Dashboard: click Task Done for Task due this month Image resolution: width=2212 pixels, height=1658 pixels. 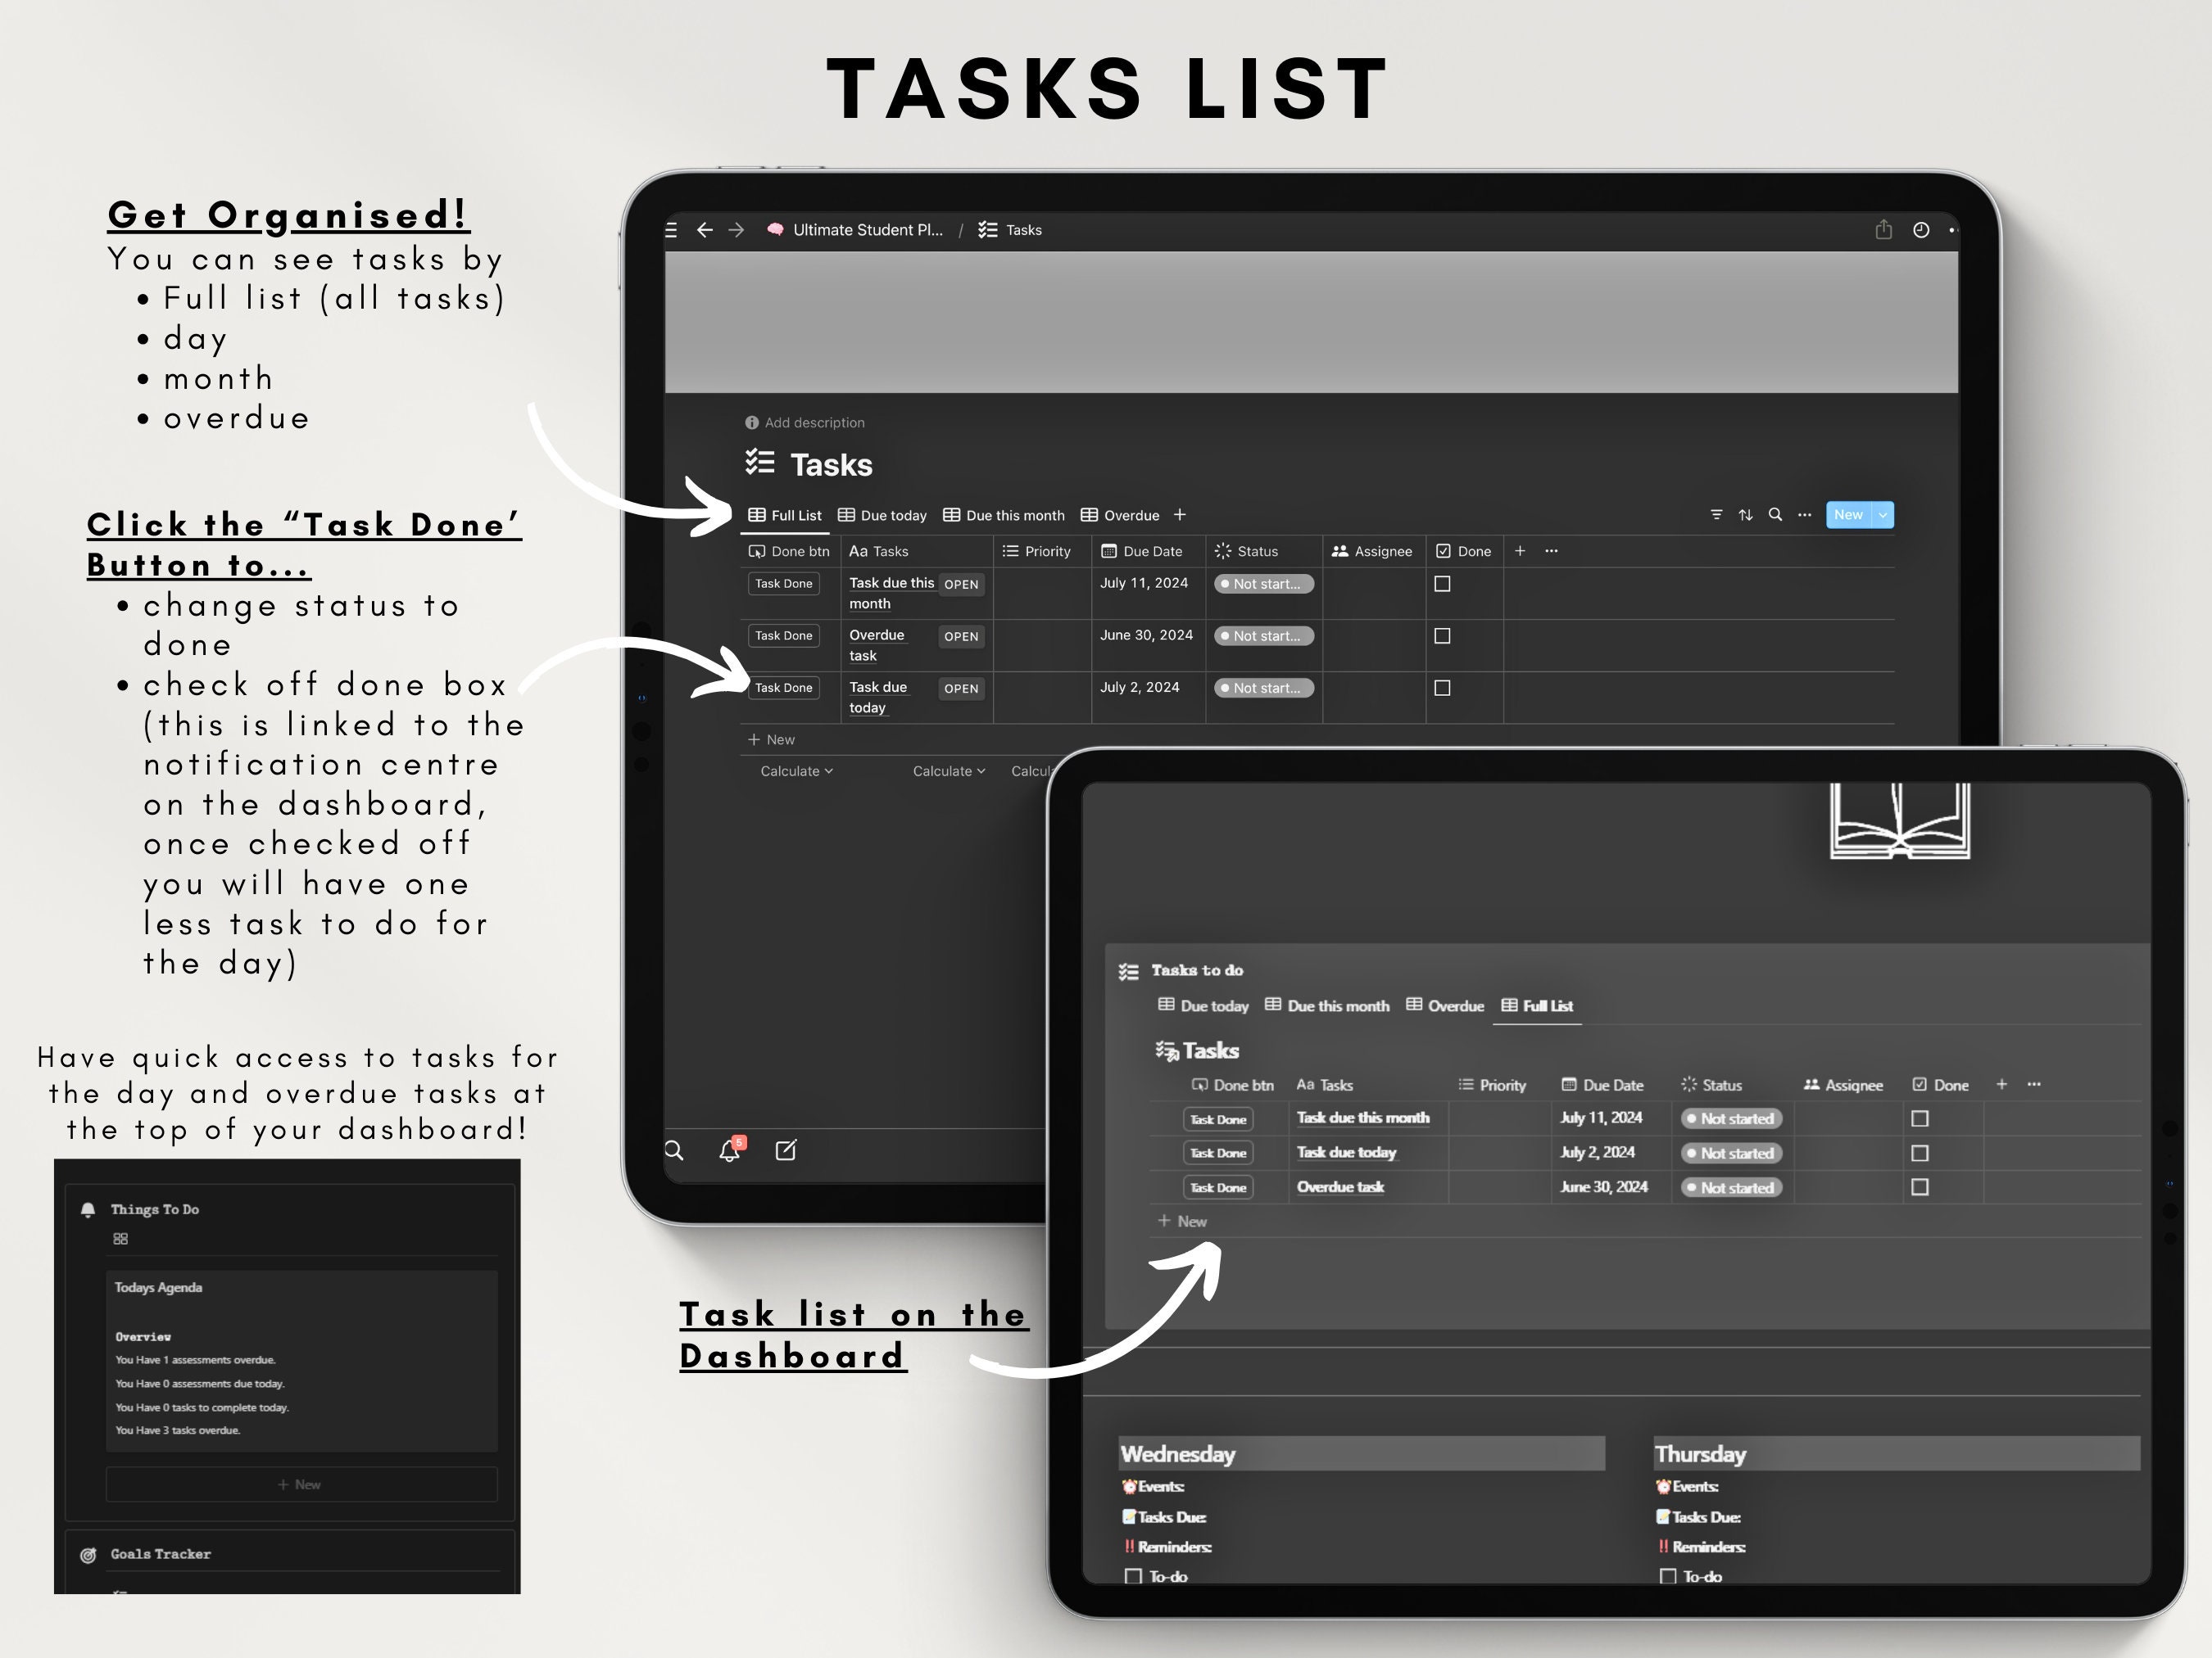[1218, 1119]
